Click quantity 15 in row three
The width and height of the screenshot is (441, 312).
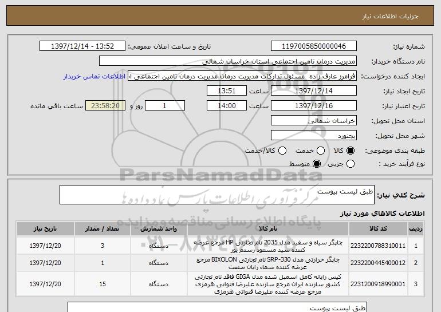coord(103,284)
